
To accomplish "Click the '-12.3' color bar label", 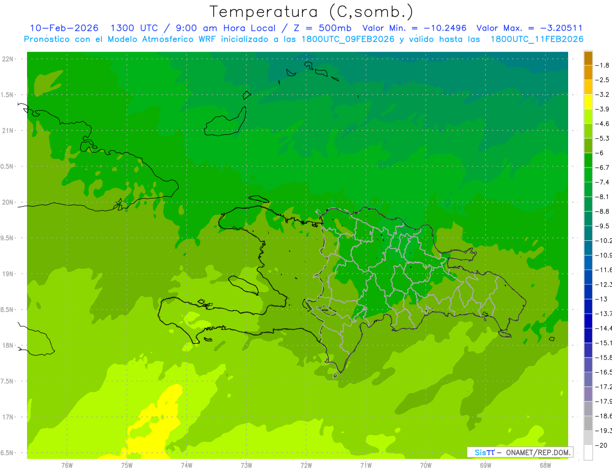I will click(x=604, y=284).
